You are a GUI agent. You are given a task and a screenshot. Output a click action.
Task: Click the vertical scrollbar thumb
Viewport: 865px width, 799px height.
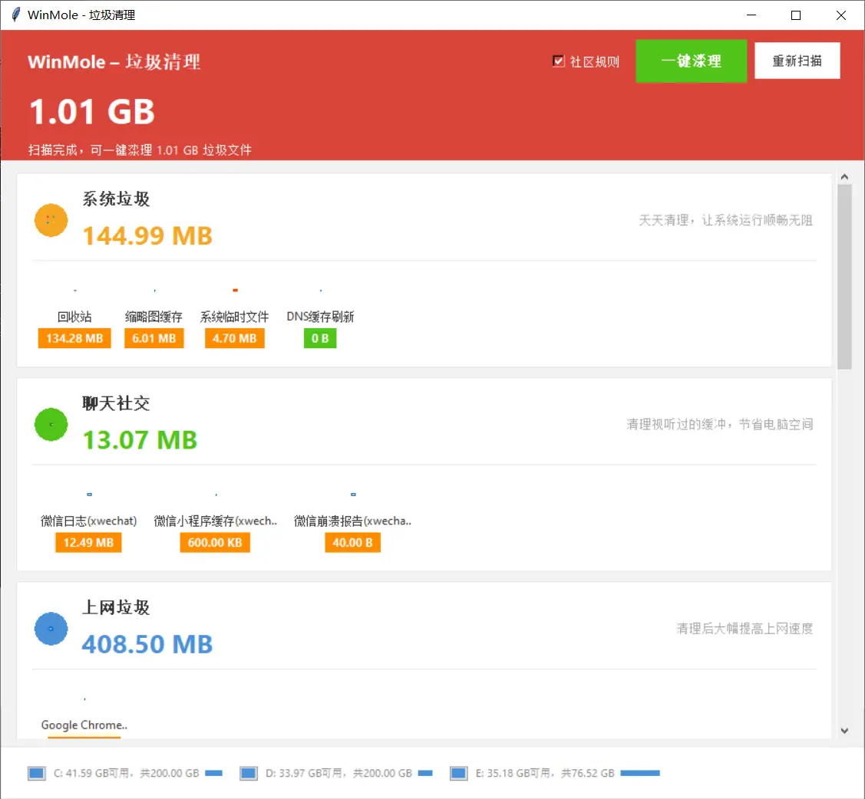tap(844, 277)
